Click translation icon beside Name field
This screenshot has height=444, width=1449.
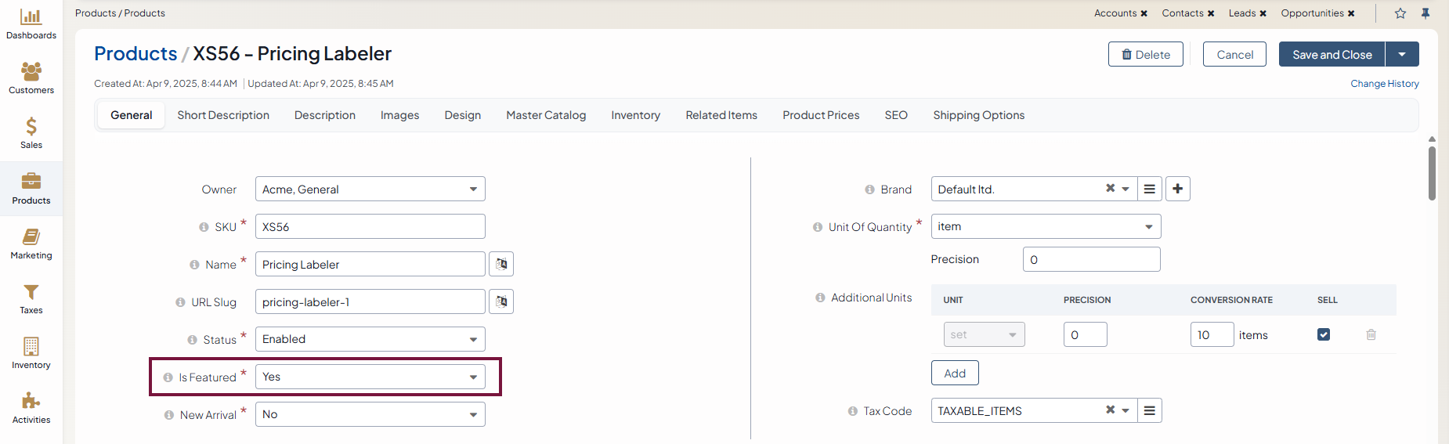pyautogui.click(x=501, y=265)
